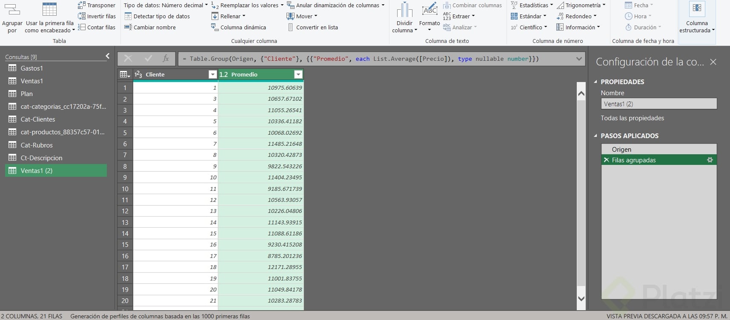Click the Cliente data type icon
Viewport: 730px width, 320px height.
coord(138,74)
